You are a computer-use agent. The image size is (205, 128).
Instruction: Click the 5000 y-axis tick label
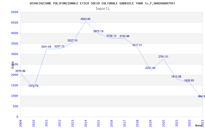pos(15,12)
